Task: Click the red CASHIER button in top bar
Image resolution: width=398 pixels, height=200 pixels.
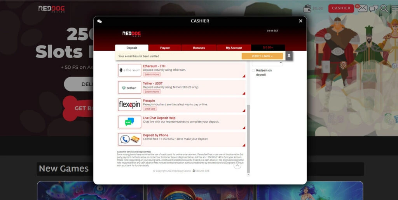Action: pos(341,9)
